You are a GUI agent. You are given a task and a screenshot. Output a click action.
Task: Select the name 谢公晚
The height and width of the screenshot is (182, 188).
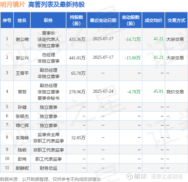pyautogui.click(x=22, y=39)
